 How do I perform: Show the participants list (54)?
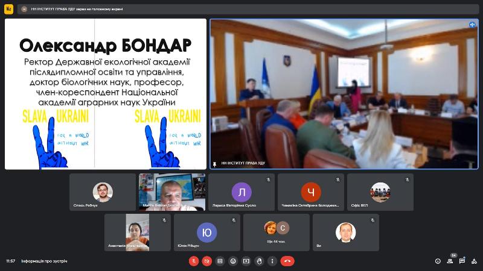coord(450,261)
